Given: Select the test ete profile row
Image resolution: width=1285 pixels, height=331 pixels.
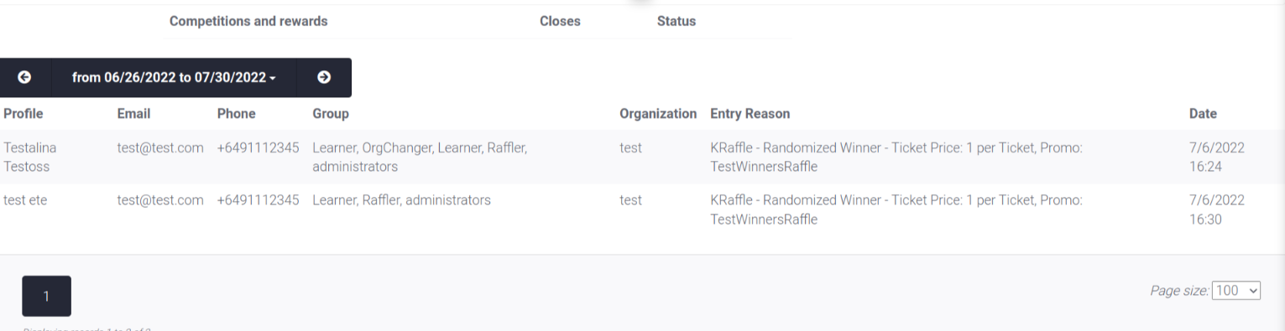Looking at the screenshot, I should (x=642, y=209).
